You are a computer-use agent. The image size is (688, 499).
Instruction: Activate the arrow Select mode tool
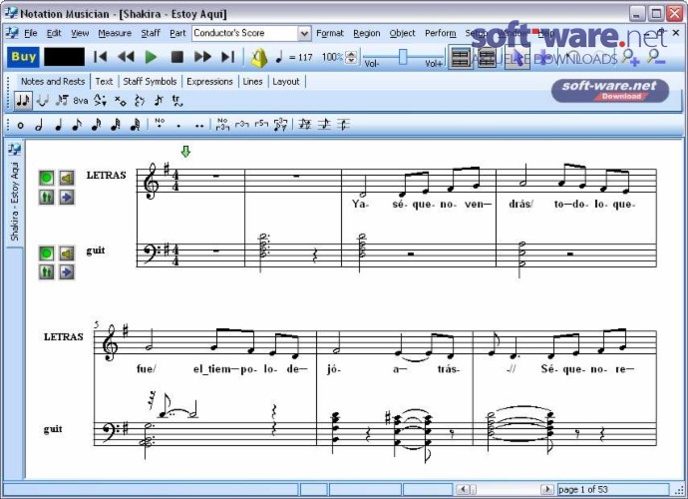[x=516, y=58]
